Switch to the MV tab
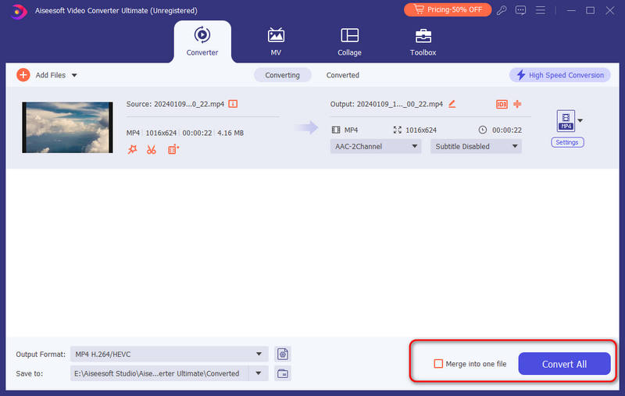Screen dimensions: 625x396 click(x=276, y=42)
